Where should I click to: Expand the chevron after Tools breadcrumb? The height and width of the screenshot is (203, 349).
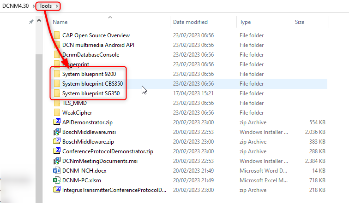coord(57,6)
